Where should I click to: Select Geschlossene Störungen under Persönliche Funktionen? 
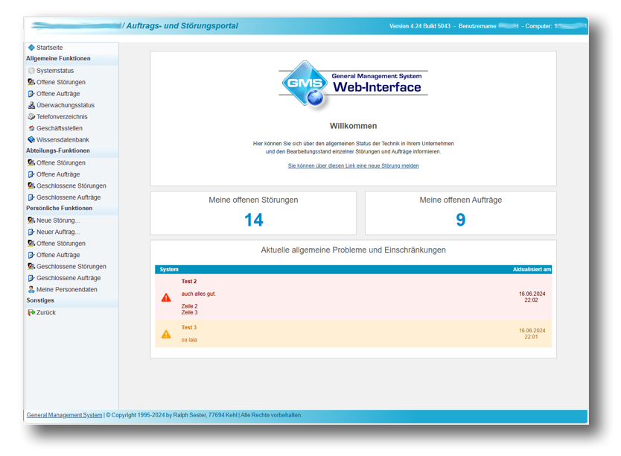coord(71,267)
